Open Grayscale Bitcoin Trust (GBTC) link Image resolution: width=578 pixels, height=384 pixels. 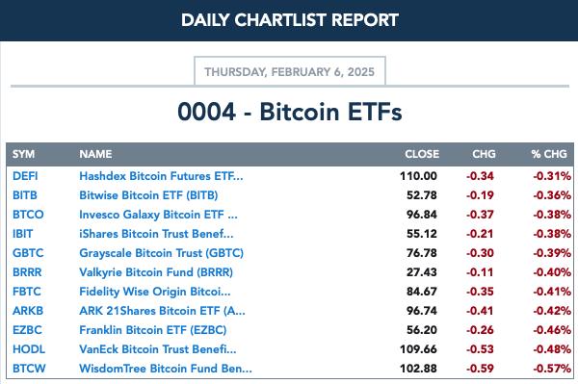(162, 253)
